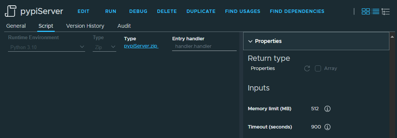Reset the return type with refresh icon

pos(307,68)
